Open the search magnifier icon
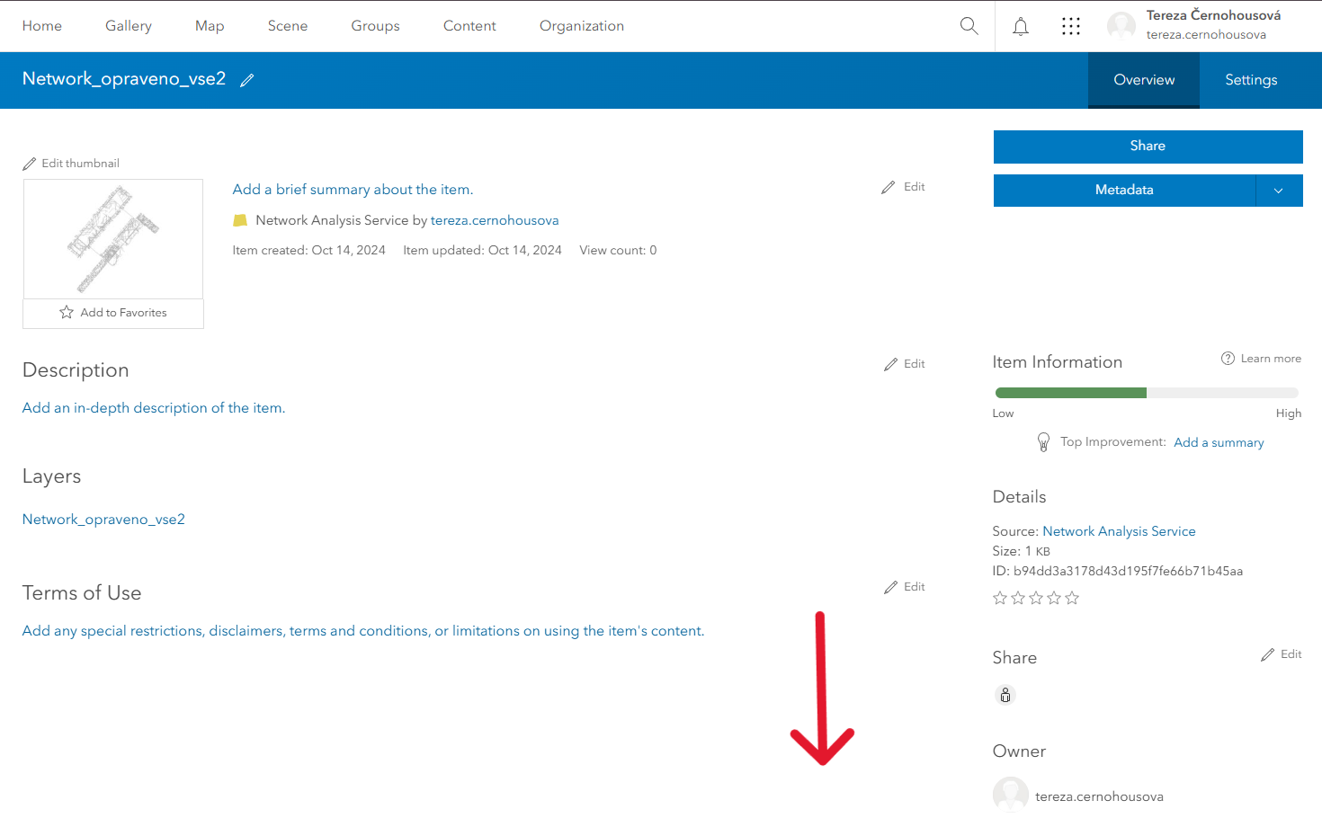The width and height of the screenshot is (1322, 818). [x=969, y=26]
